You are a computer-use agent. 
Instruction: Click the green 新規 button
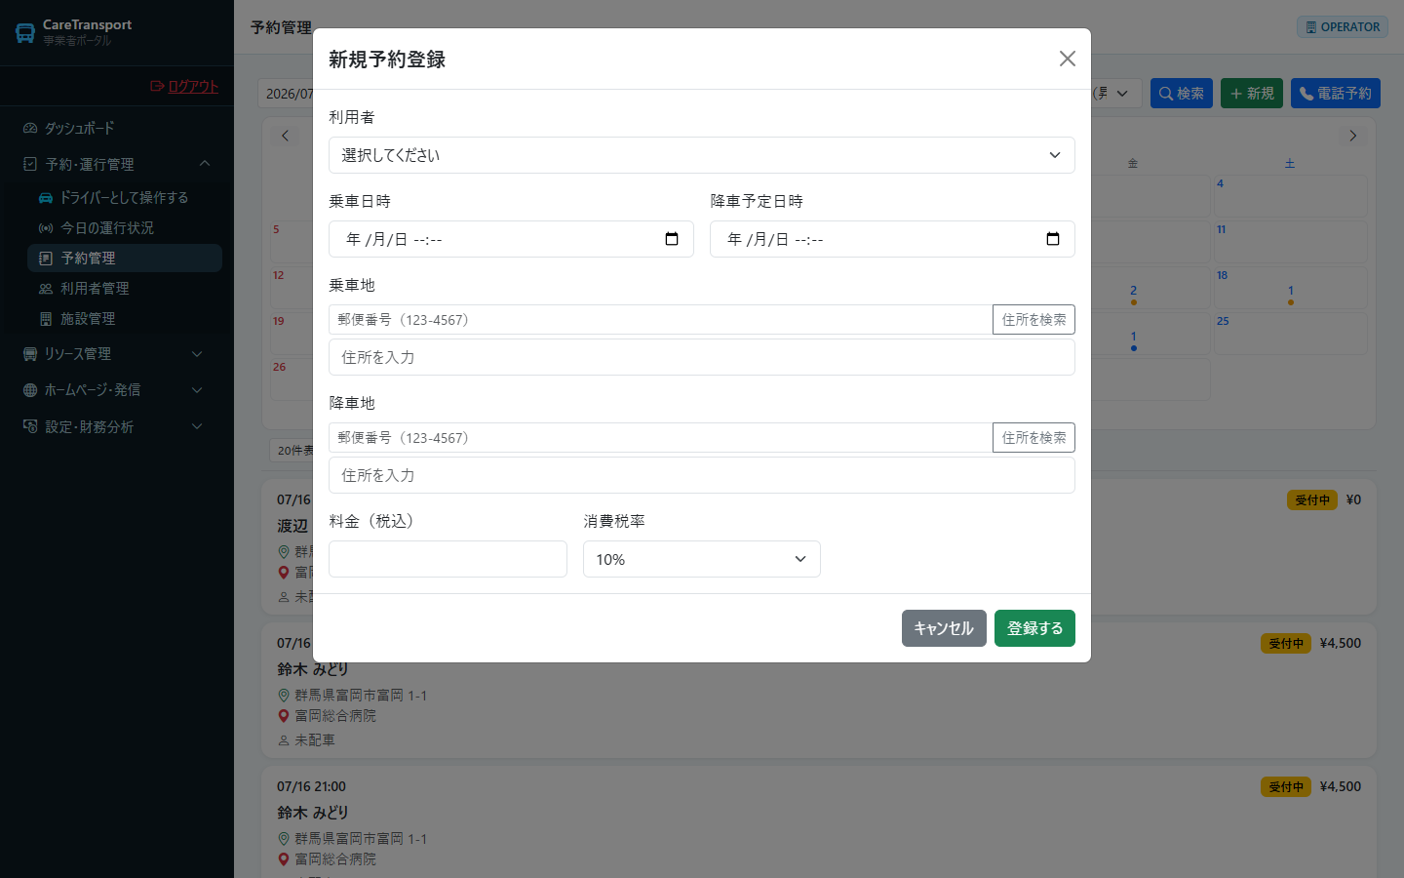(x=1252, y=94)
